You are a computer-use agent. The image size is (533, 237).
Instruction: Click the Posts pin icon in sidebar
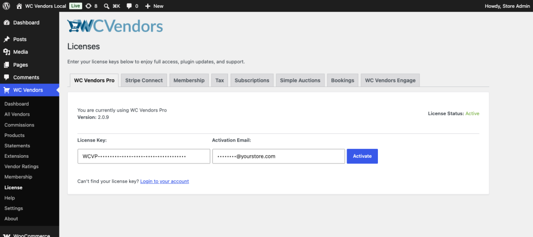coord(6,40)
